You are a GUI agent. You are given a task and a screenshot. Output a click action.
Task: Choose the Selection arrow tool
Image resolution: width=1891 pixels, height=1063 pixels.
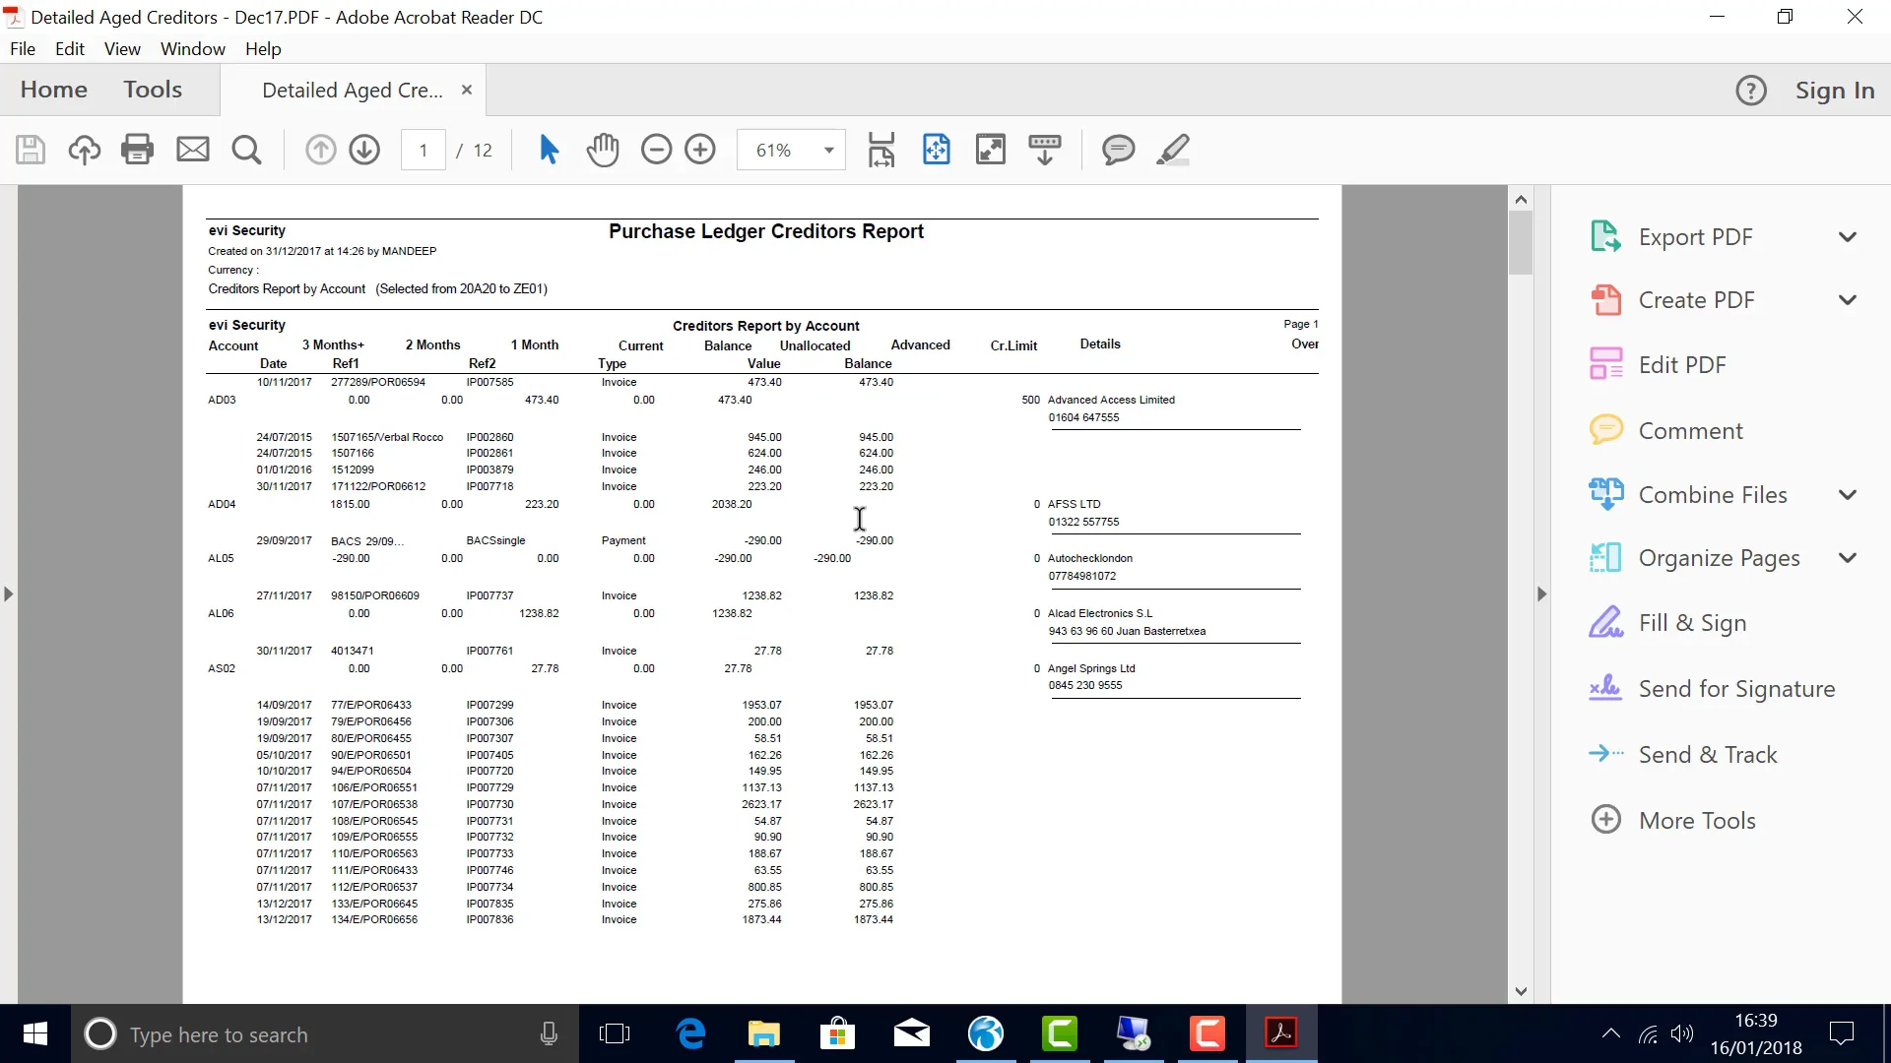tap(549, 150)
